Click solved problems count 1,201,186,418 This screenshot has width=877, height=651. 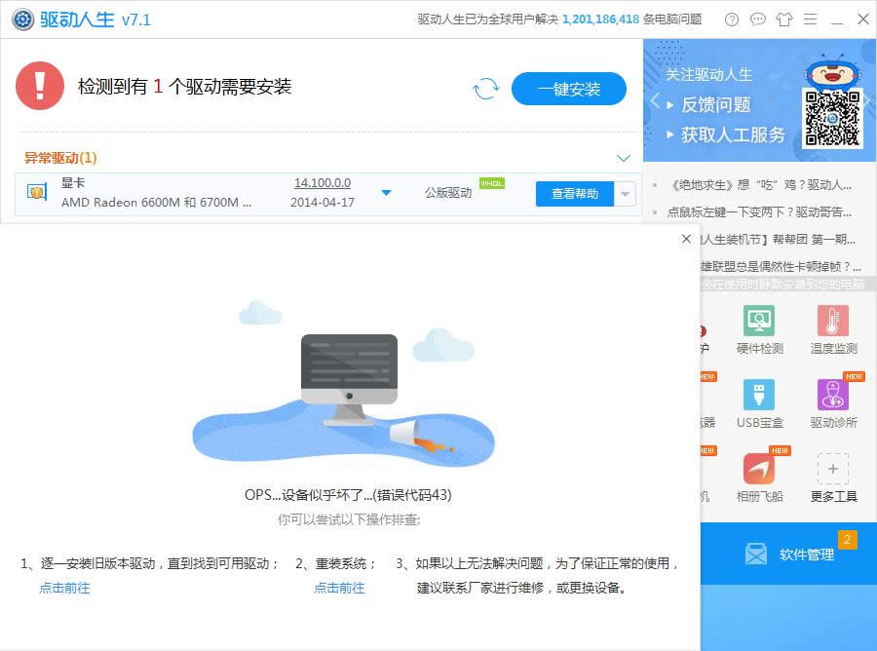point(600,19)
